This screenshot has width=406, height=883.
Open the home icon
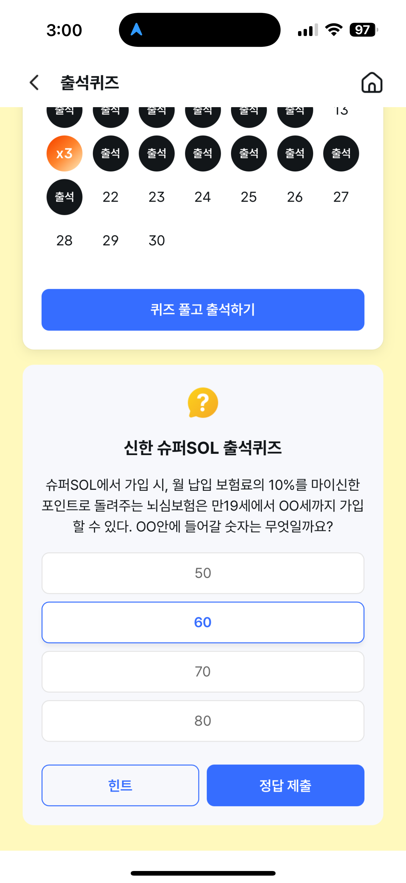372,82
